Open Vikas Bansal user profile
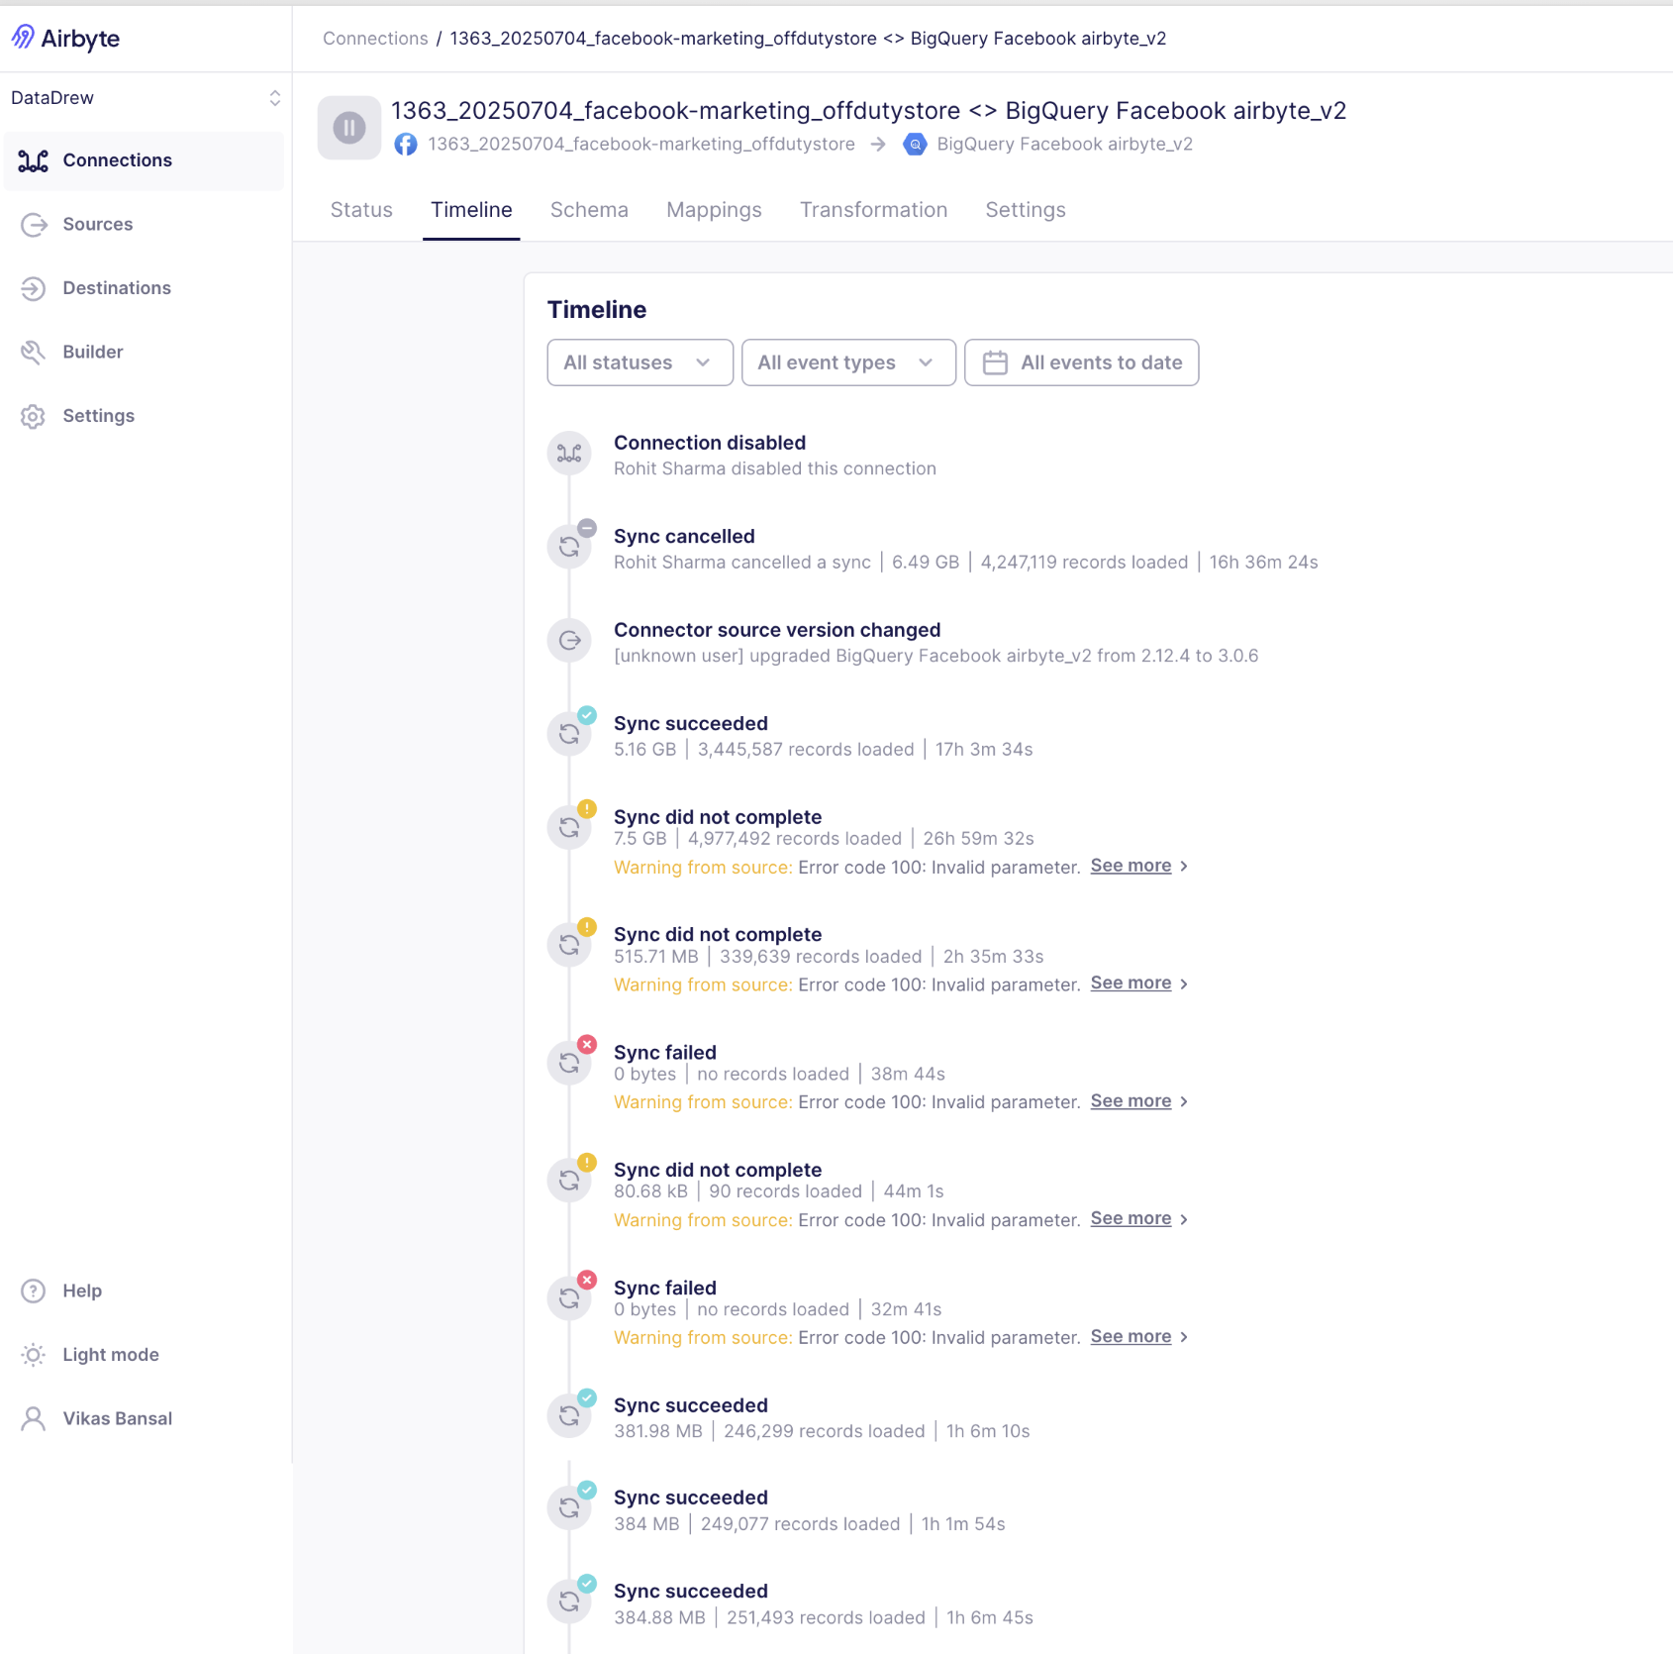Viewport: 1673px width, 1654px height. coord(117,1419)
